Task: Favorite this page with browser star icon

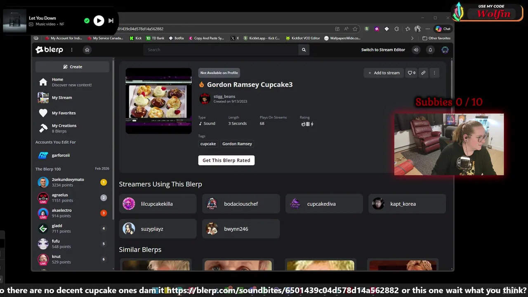Action: [x=355, y=29]
